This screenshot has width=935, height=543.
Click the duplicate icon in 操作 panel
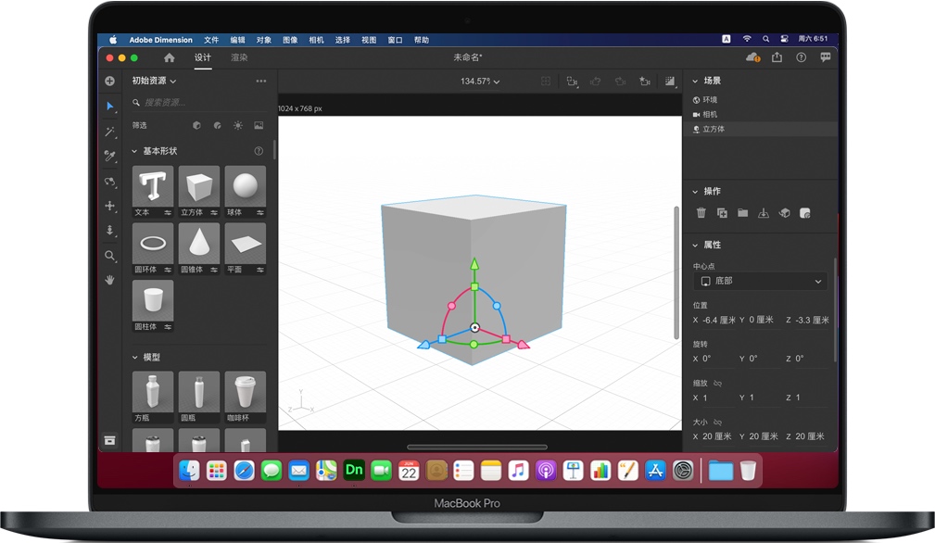[722, 213]
